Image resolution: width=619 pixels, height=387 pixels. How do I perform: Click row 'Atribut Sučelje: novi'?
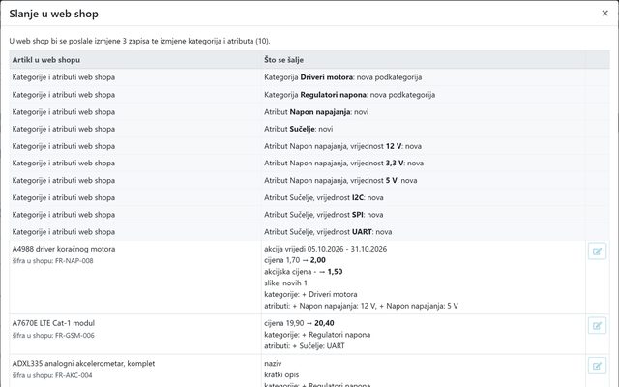[309, 129]
